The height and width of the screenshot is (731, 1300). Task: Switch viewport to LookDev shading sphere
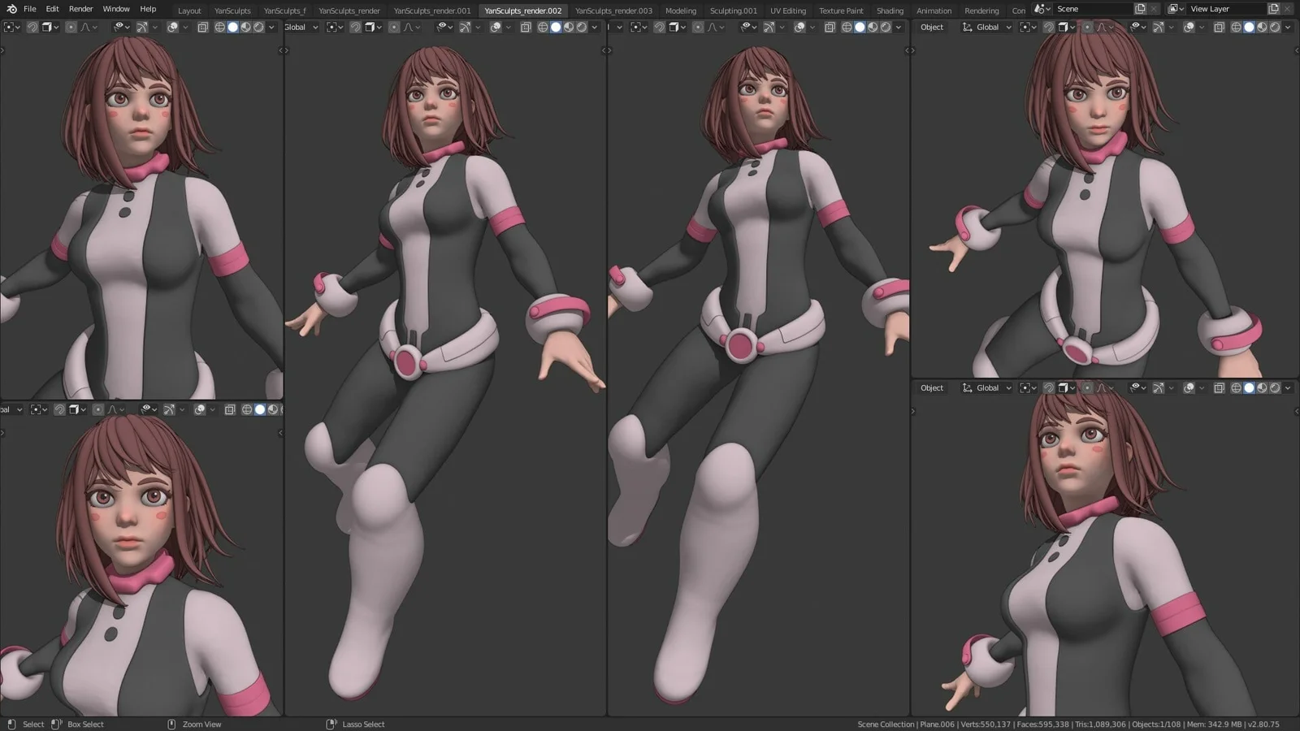click(x=1262, y=27)
